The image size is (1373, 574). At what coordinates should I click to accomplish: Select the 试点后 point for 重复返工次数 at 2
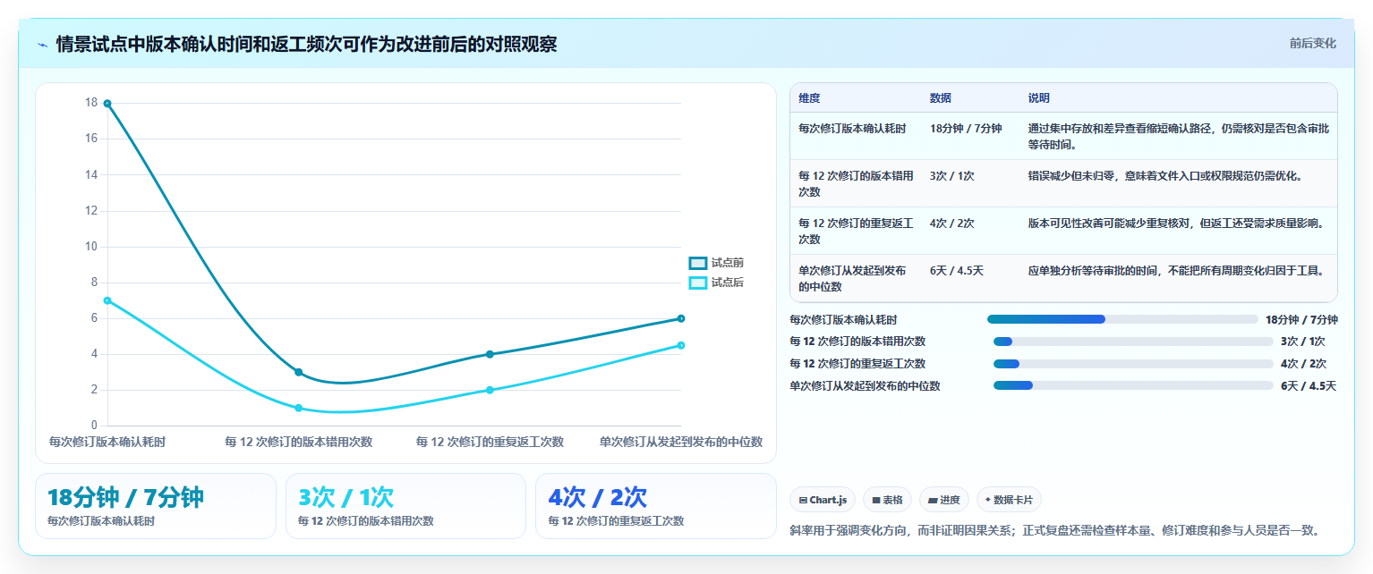point(490,390)
